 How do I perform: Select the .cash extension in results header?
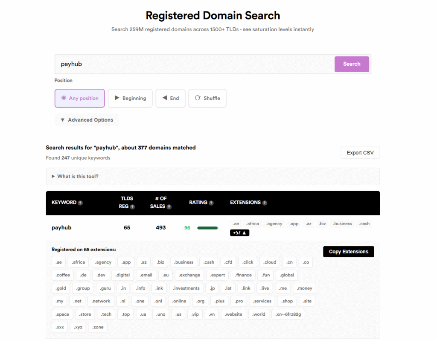tap(364, 224)
